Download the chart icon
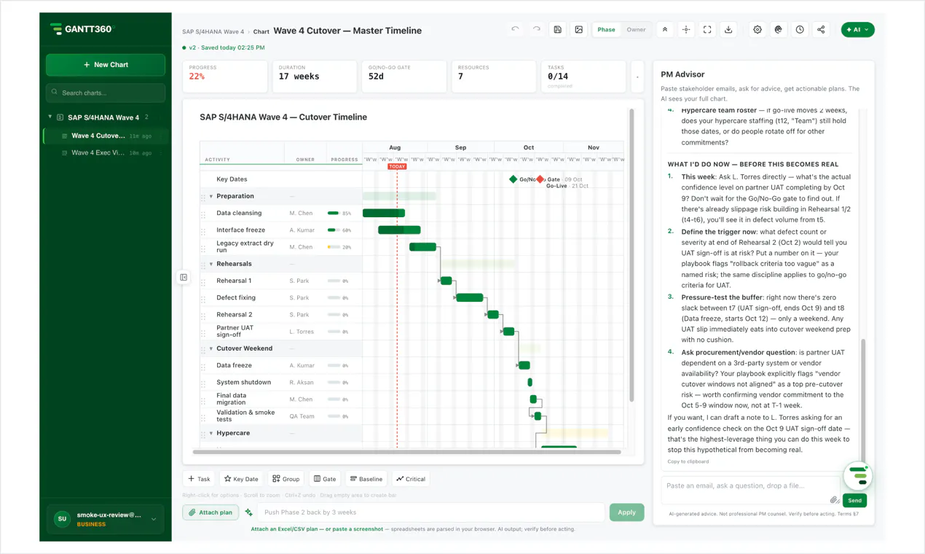This screenshot has width=925, height=554. click(728, 30)
